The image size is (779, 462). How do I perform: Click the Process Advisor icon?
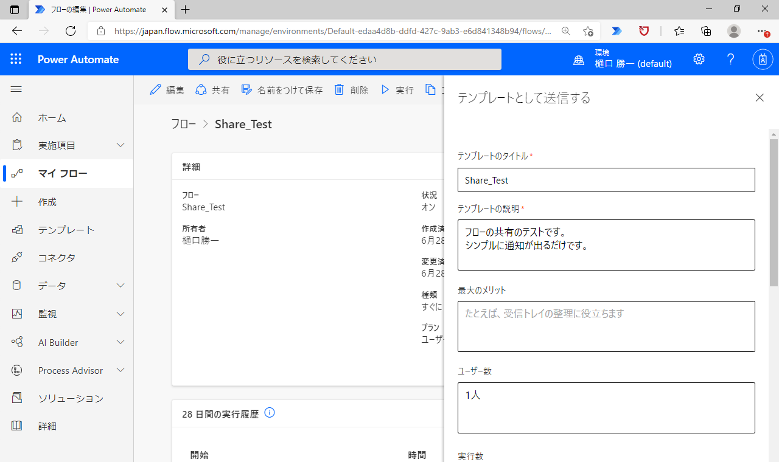17,370
